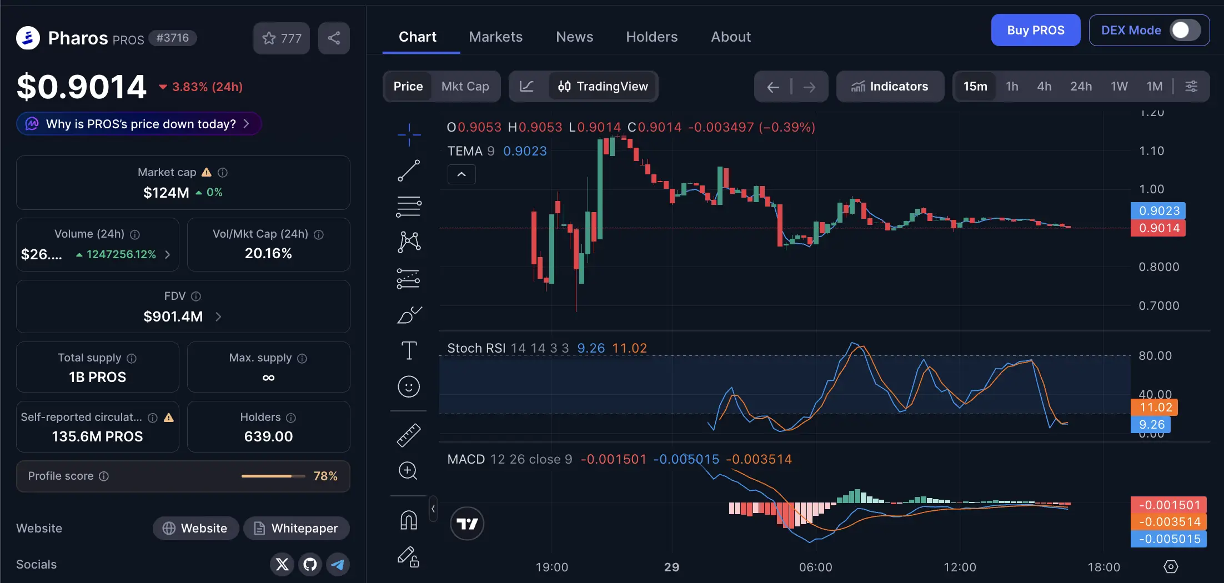Select the Measure ruler tool
This screenshot has width=1224, height=583.
[409, 435]
